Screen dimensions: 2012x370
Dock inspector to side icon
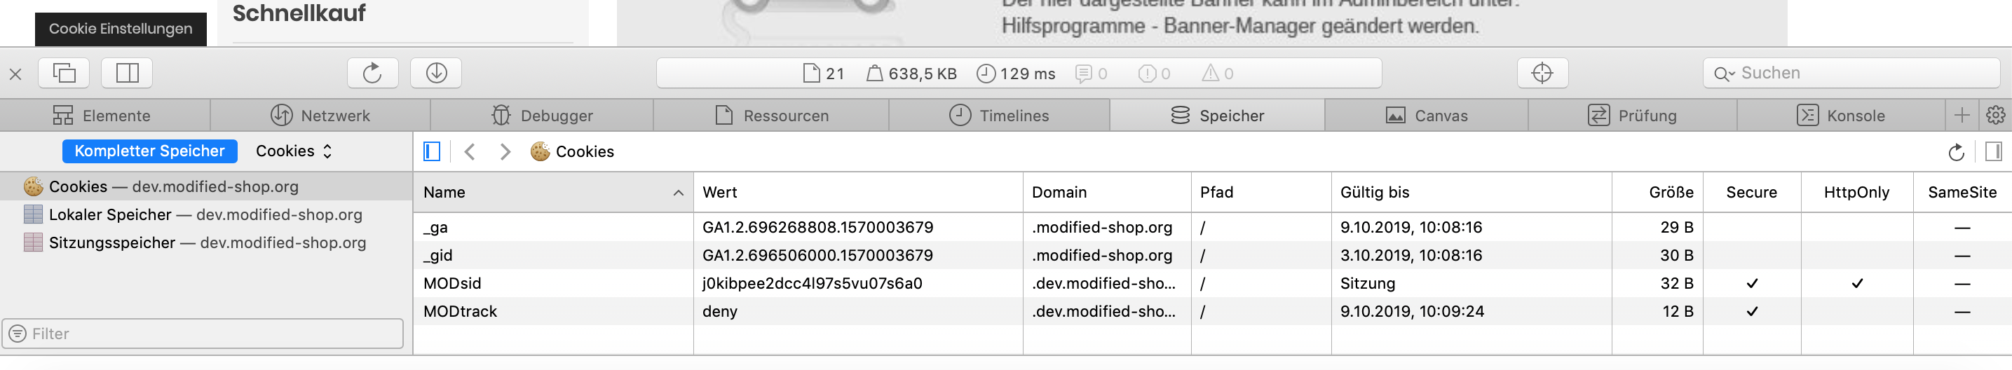pos(126,74)
